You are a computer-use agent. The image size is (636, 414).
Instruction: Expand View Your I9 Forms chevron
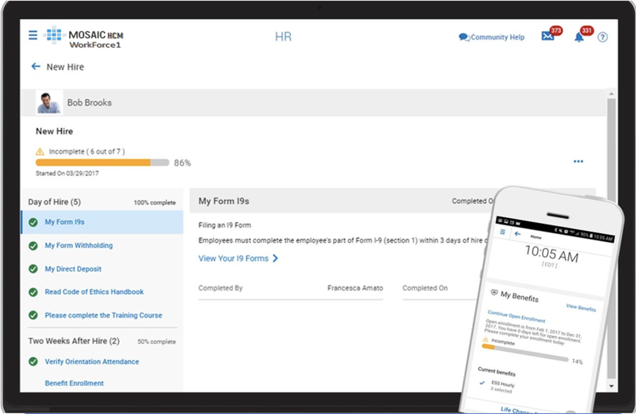(x=275, y=258)
